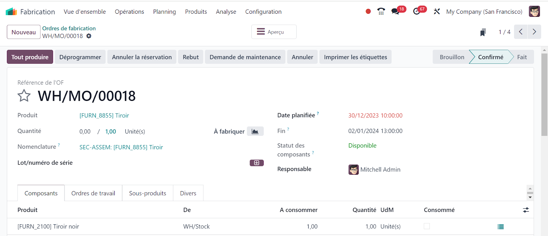Click the red recording indicator dot
Viewport: 548px width, 236px height.
pyautogui.click(x=368, y=11)
